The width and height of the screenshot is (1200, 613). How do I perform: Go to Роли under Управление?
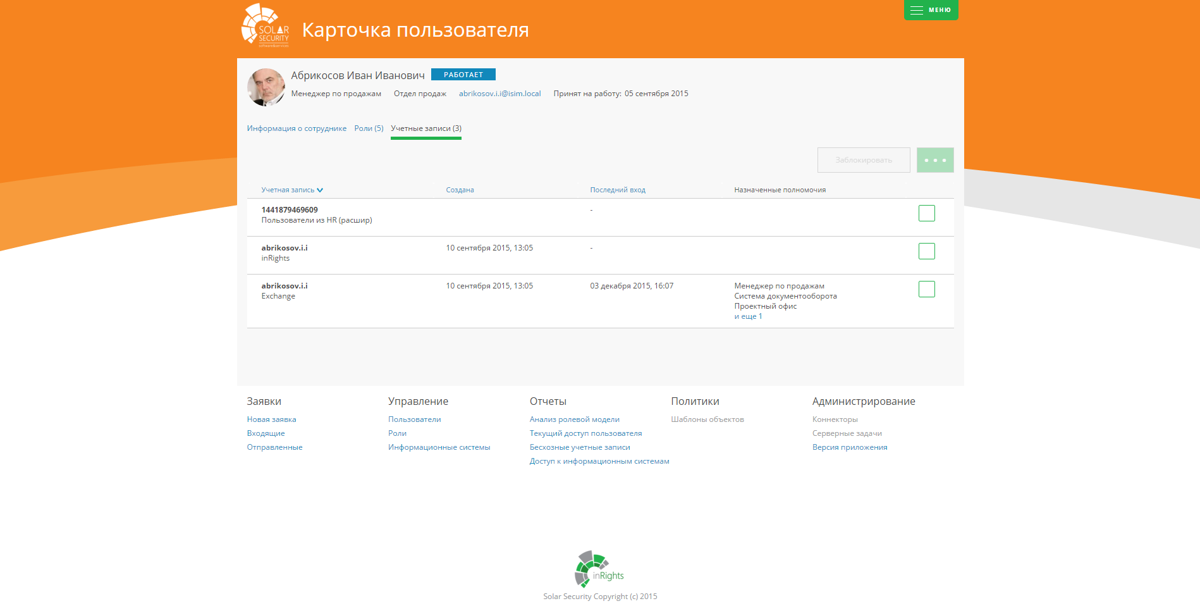[x=397, y=433]
